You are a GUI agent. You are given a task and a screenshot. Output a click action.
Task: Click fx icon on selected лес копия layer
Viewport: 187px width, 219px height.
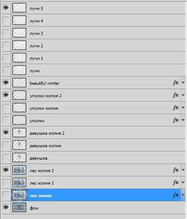[x=176, y=195]
